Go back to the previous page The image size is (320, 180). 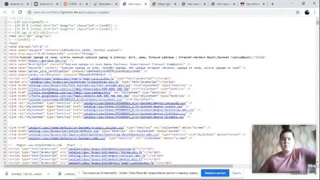5,12
